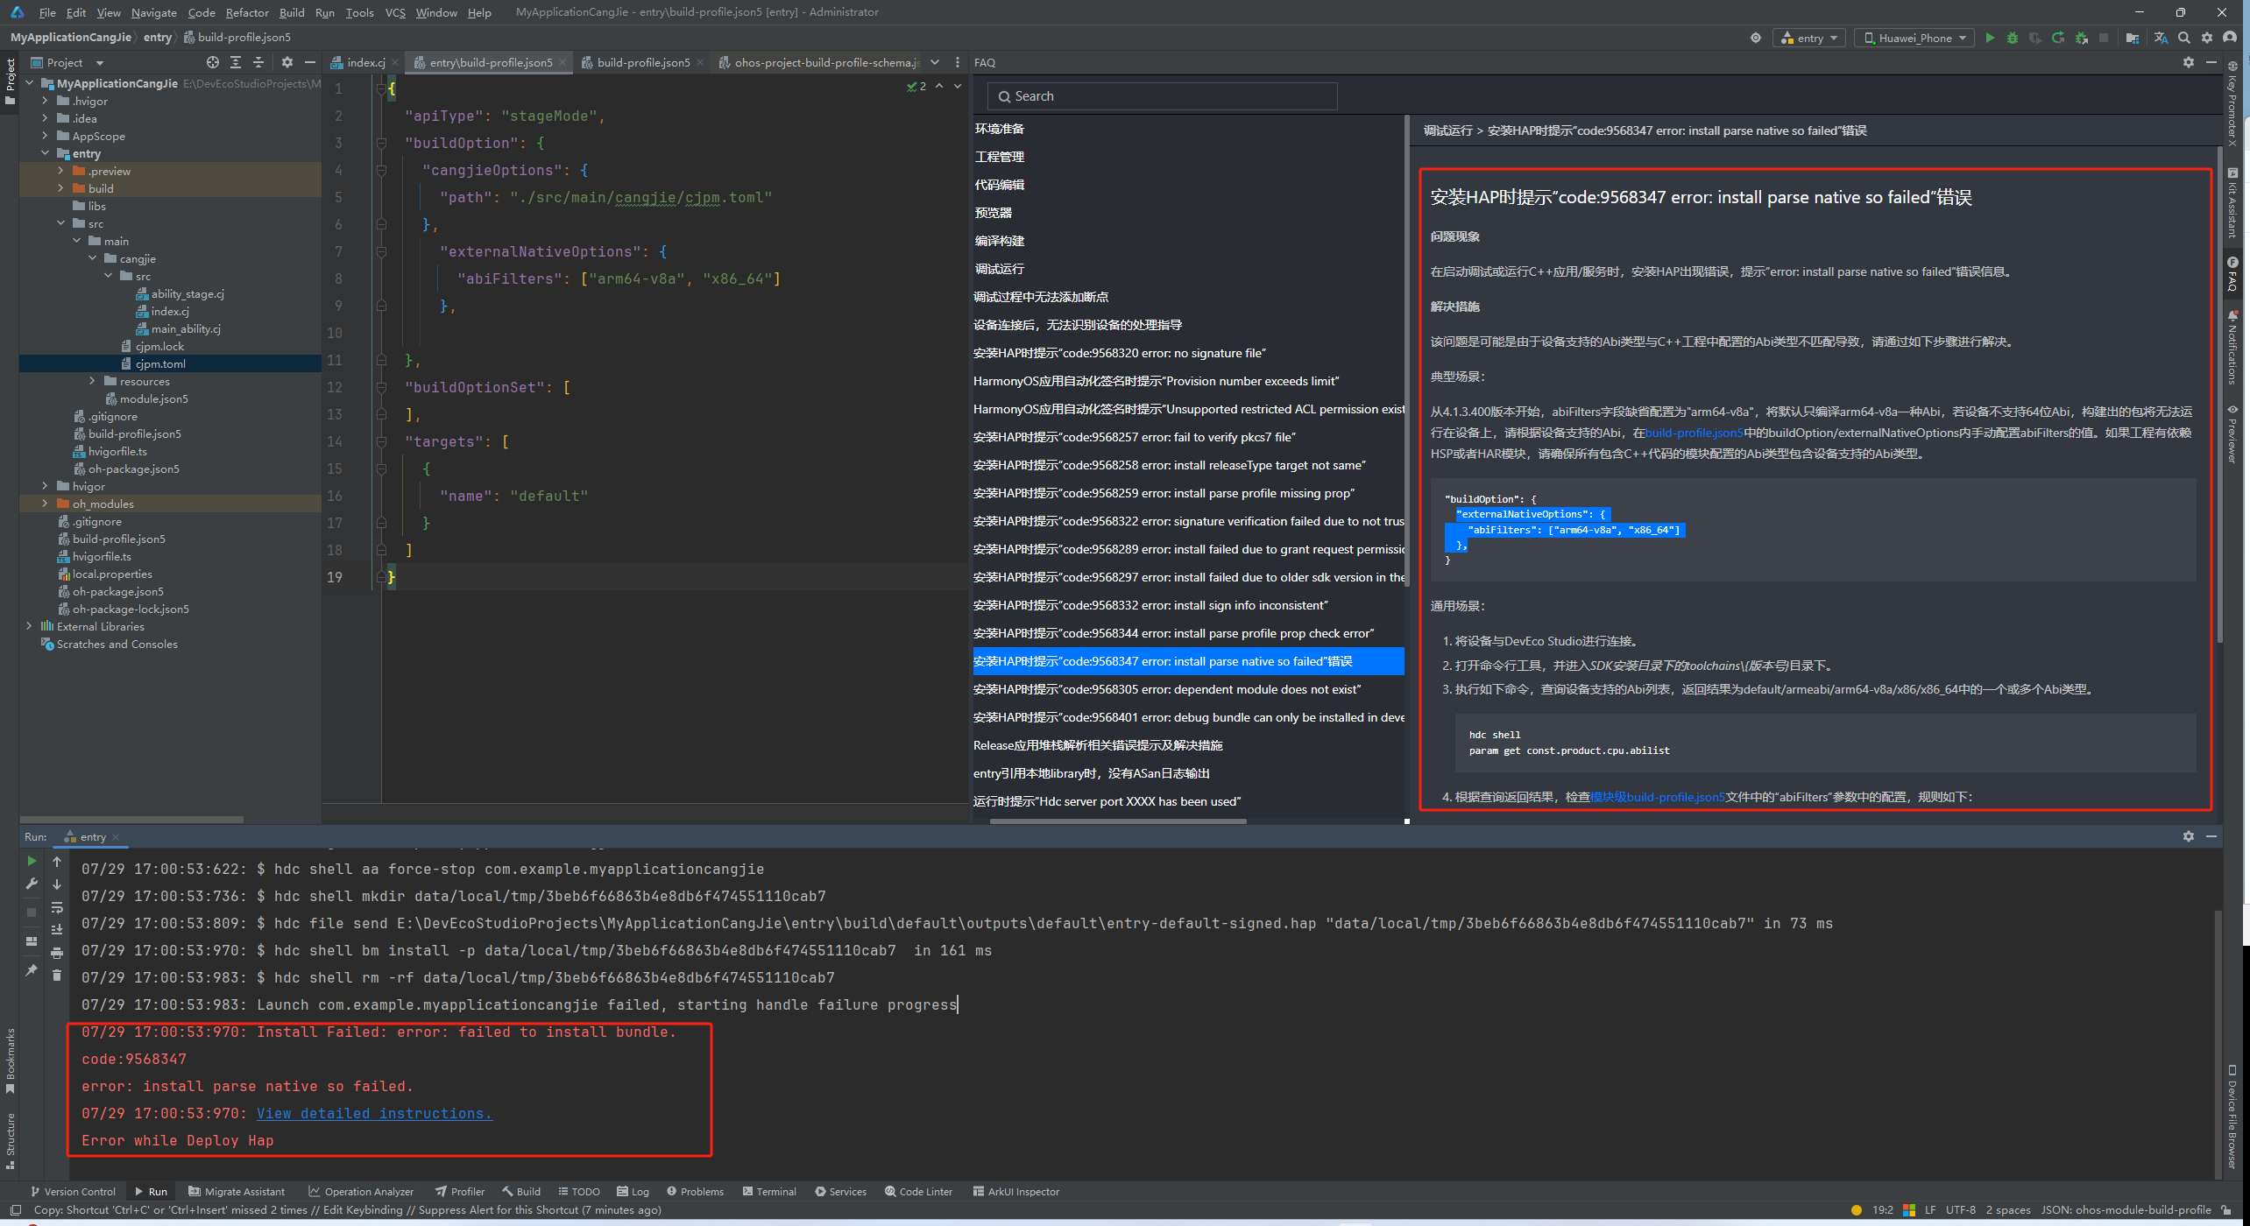Open the user account avatar icon

pos(2230,38)
